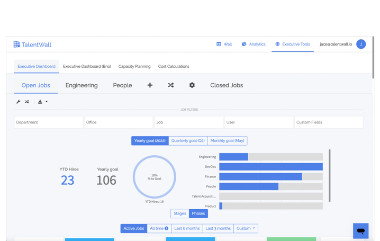Open the Wall page link
This screenshot has height=241, width=380.
tap(224, 44)
